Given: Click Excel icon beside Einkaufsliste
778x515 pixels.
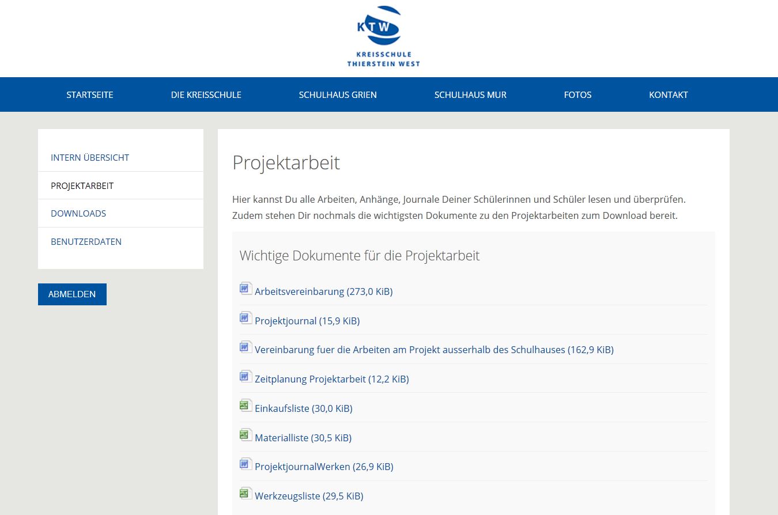Looking at the screenshot, I should tap(246, 406).
